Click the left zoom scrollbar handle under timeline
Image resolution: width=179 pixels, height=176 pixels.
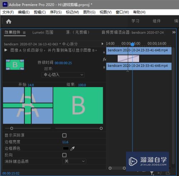[x=110, y=168]
